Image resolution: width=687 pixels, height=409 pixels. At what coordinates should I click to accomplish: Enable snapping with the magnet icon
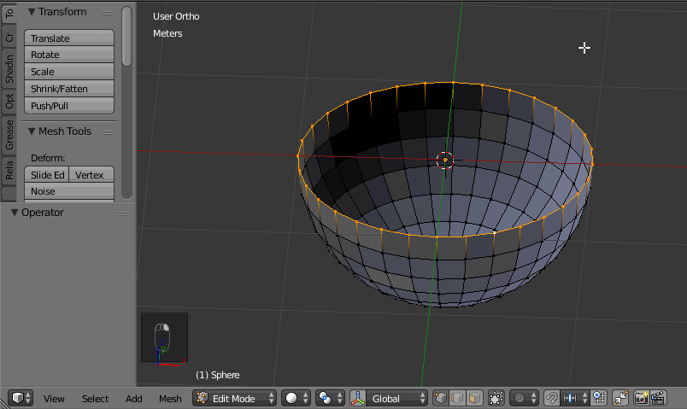point(552,398)
